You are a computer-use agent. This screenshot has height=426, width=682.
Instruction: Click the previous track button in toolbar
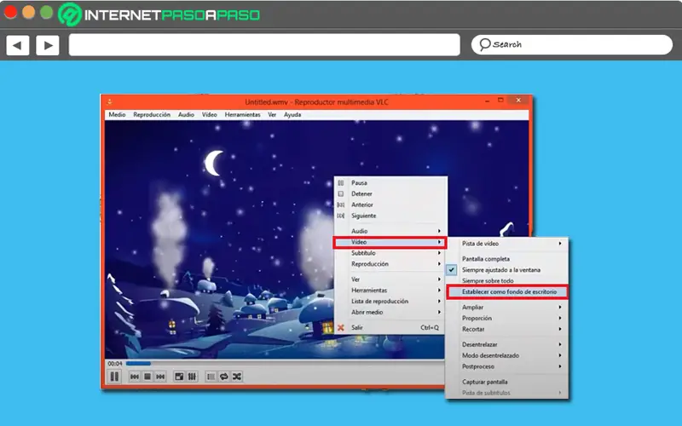click(x=135, y=377)
